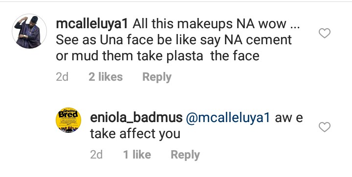
Task: Visit the mcalleluya1 username in bold
Action: 92,24
